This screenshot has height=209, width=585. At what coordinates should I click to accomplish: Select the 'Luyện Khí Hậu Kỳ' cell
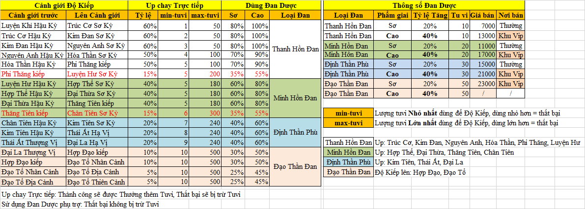tap(33, 25)
